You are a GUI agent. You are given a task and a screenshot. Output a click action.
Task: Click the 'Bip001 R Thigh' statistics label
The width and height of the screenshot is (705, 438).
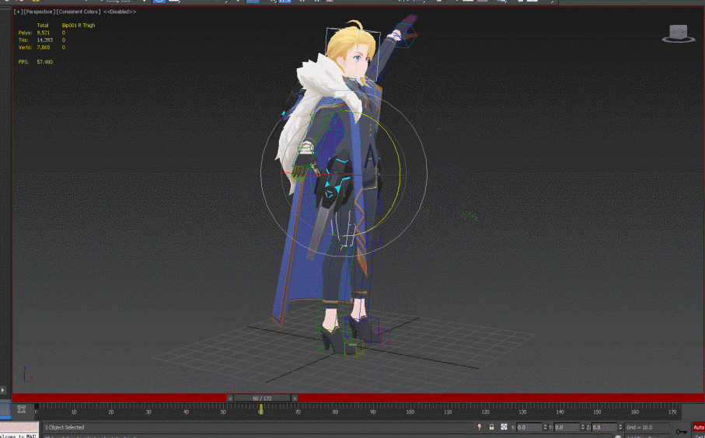point(79,26)
